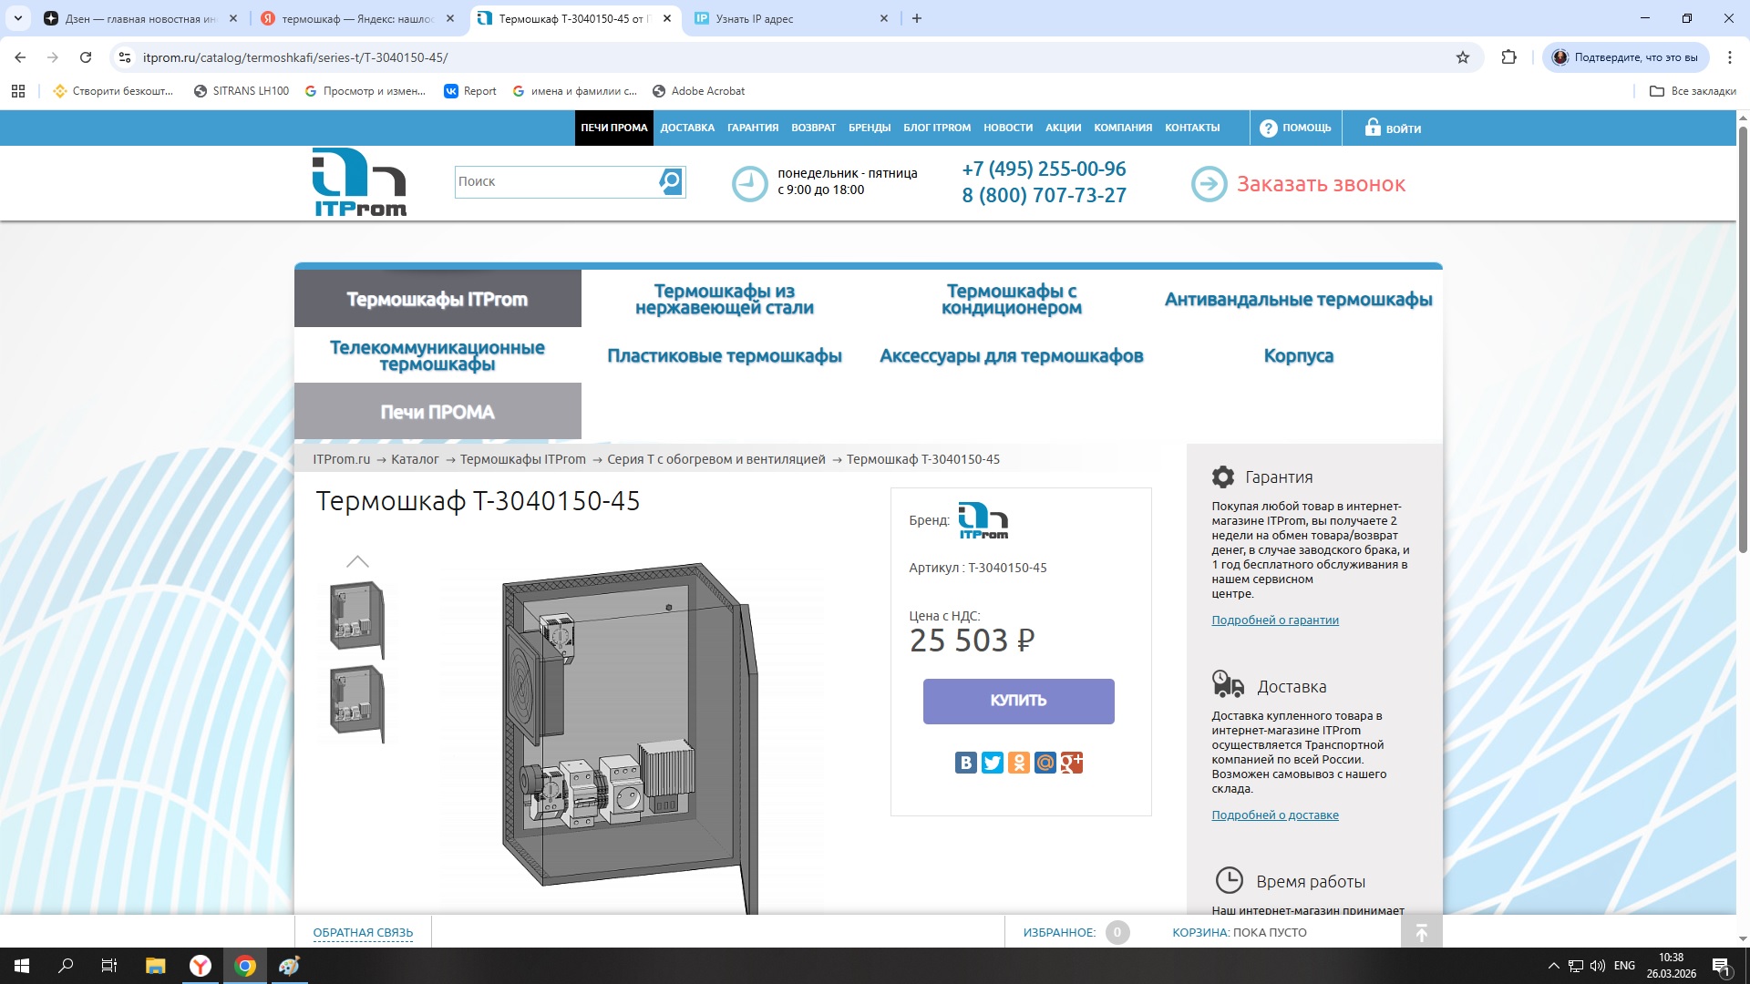Share via Google Plus icon
This screenshot has height=984, width=1750.
pyautogui.click(x=1072, y=763)
